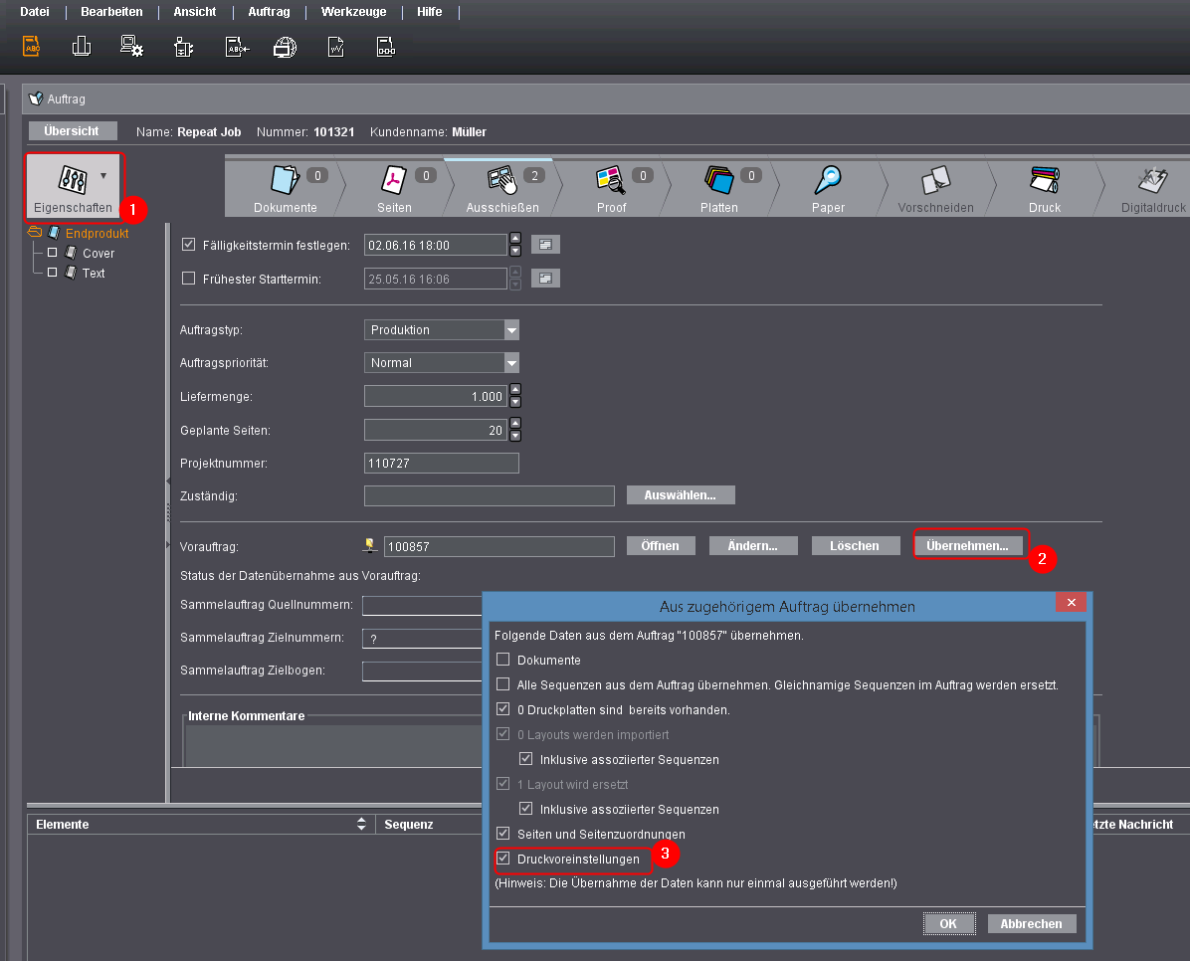Toggle Inklusive assoziierter Sequenzen under Layouts werden importiert
Screen dimensions: 1190x961
(526, 759)
